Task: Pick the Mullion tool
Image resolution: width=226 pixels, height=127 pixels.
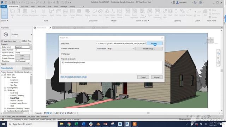Action: point(79,13)
